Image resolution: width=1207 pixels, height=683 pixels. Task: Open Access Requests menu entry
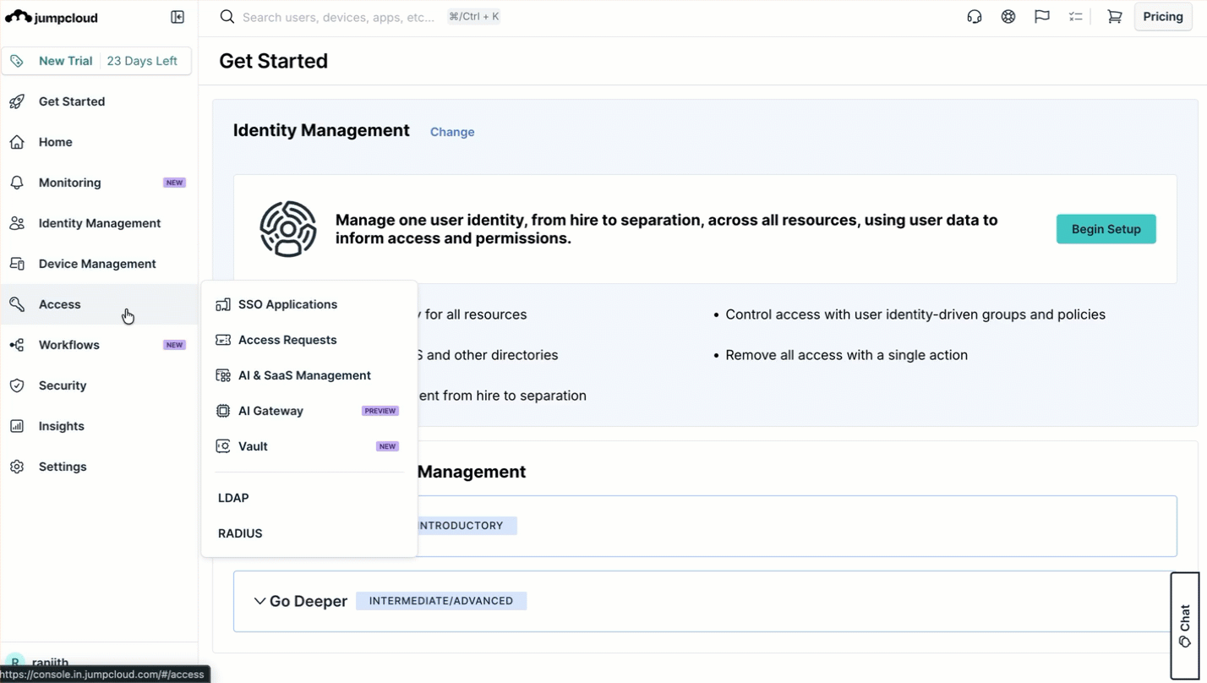coord(309,340)
